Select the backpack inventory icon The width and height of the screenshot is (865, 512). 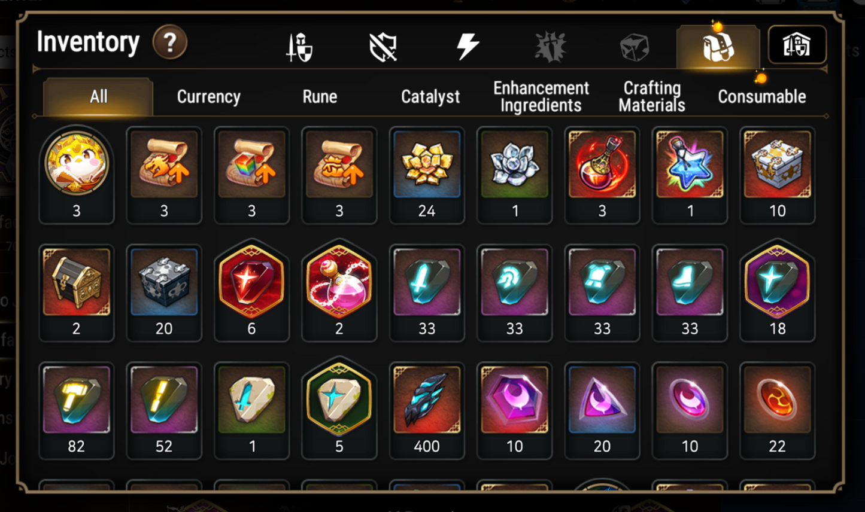point(718,46)
